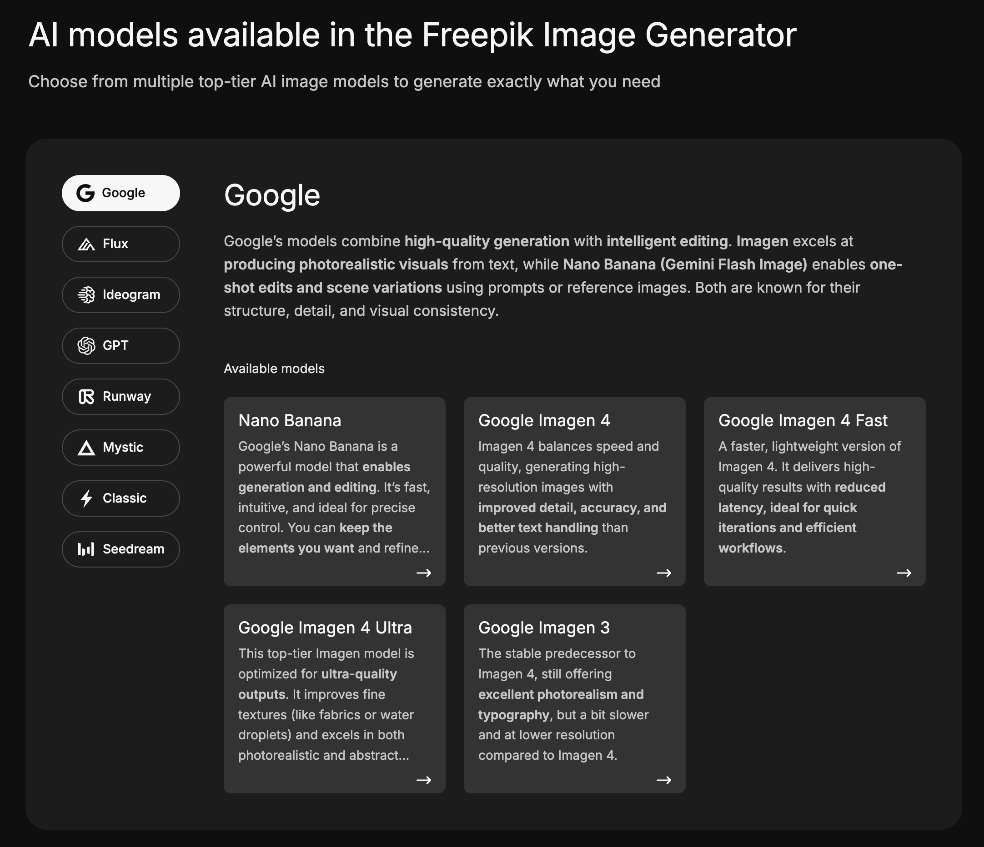Click the Classic lightning bolt icon

point(86,498)
